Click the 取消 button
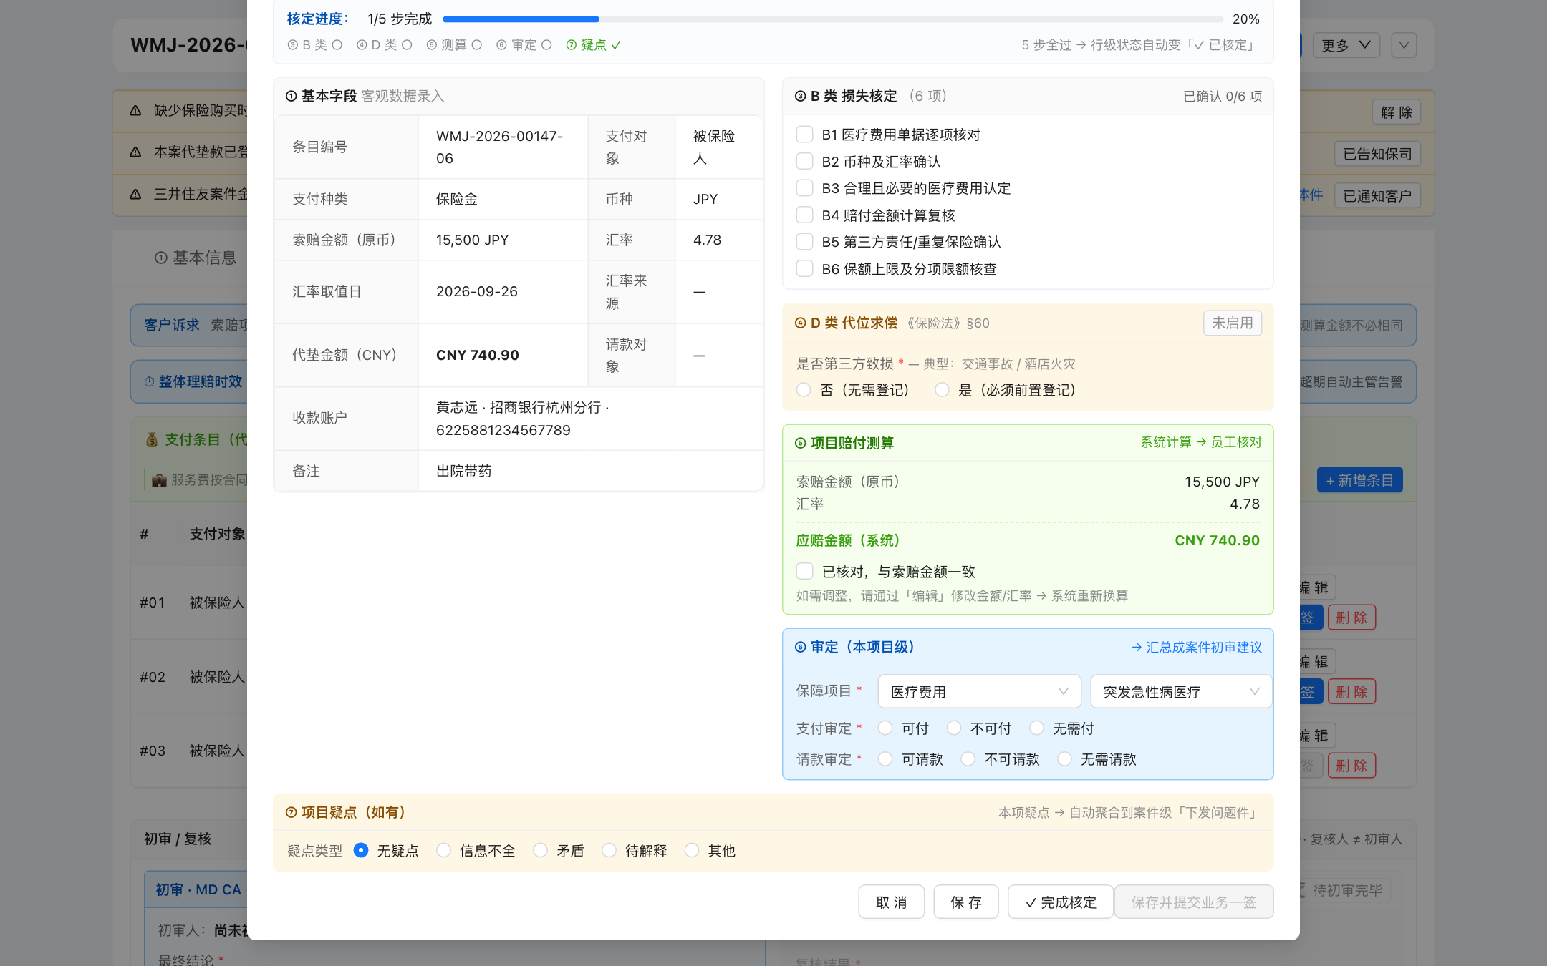 892,902
